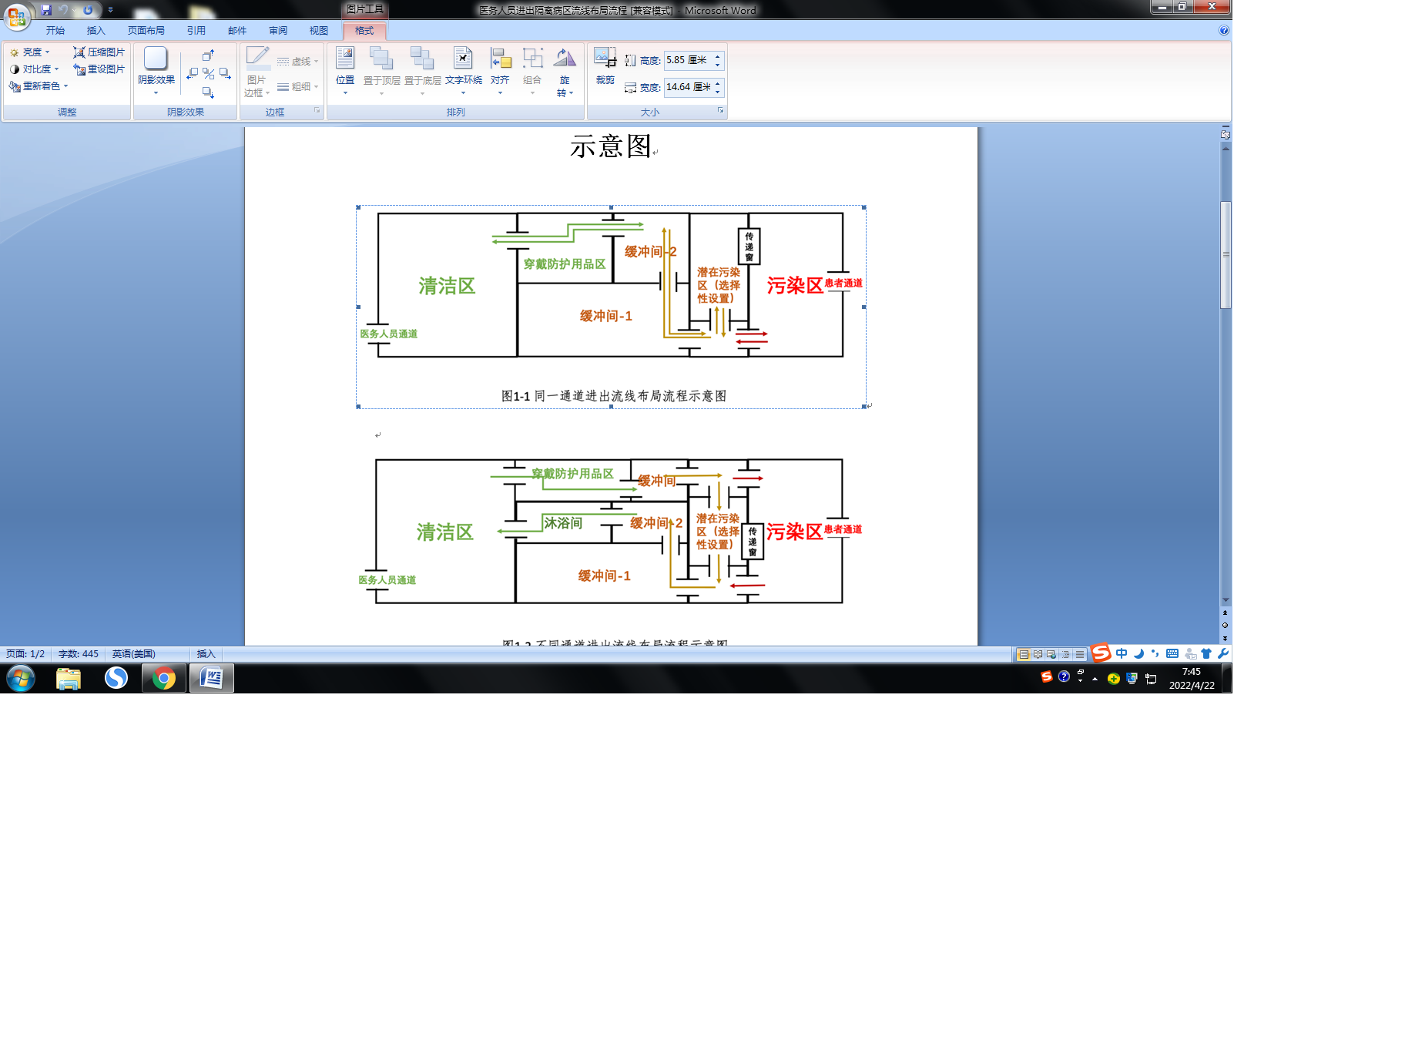
Task: Select the 裁剪 crop tool
Action: (x=605, y=66)
